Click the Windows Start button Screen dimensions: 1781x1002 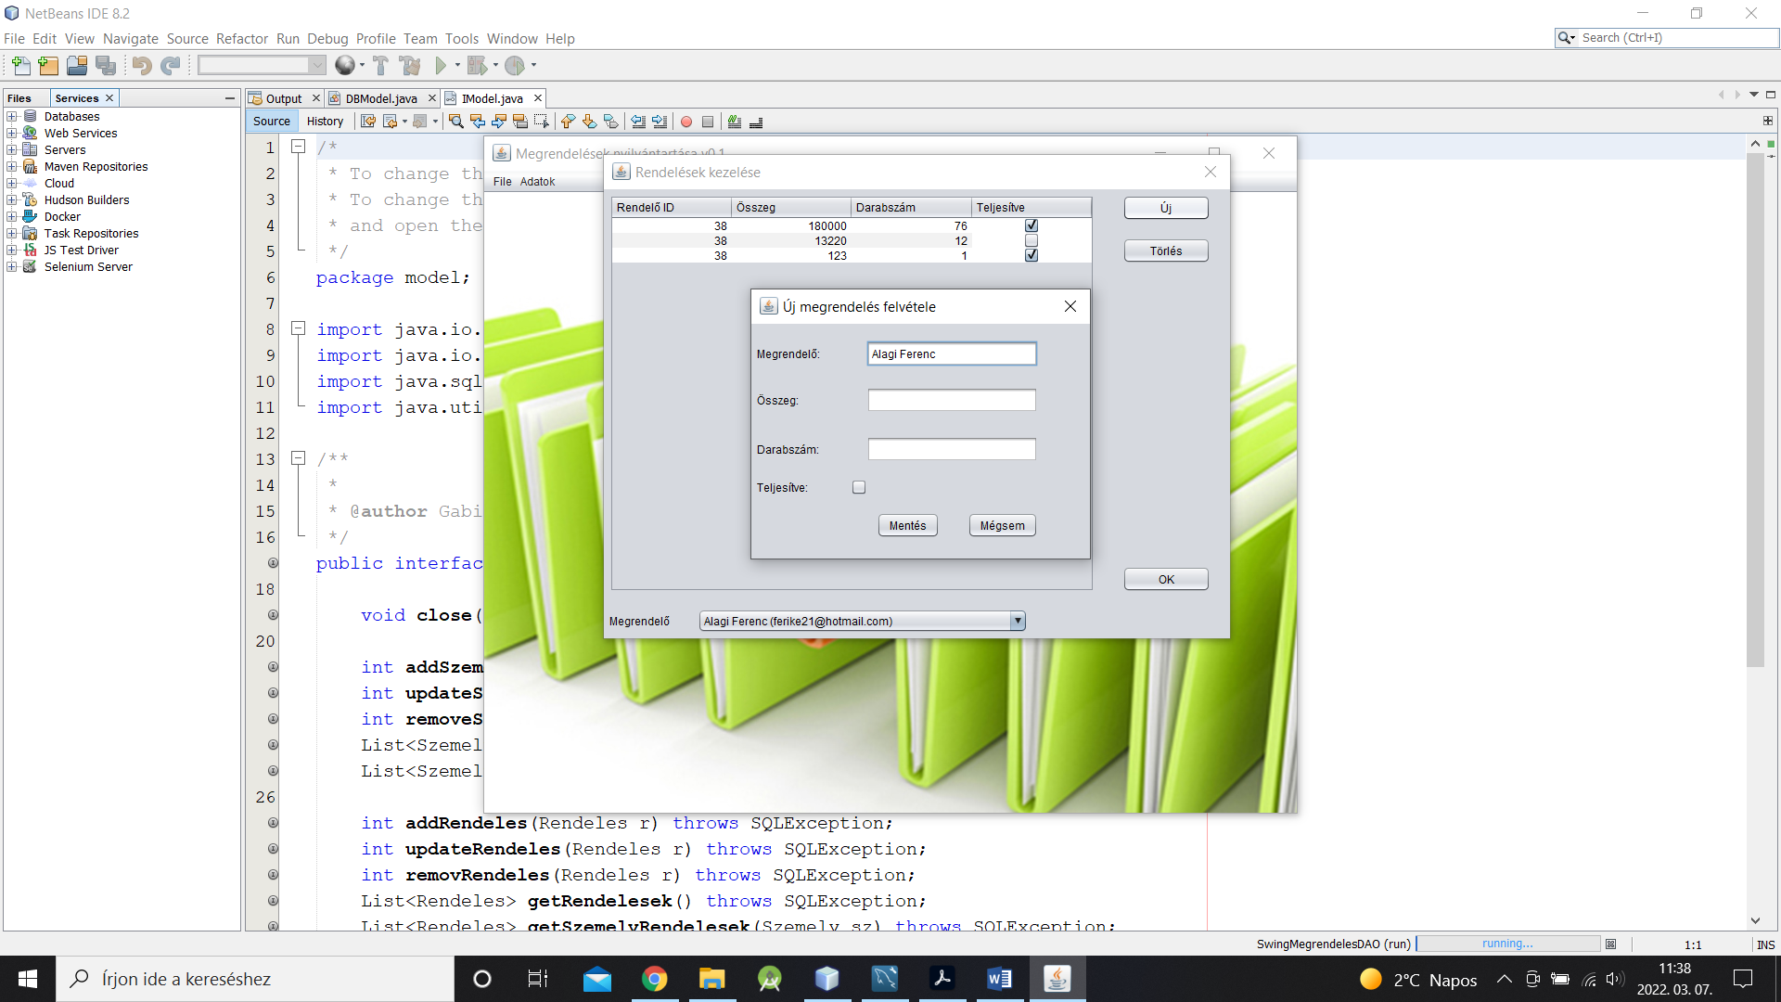pyautogui.click(x=28, y=979)
